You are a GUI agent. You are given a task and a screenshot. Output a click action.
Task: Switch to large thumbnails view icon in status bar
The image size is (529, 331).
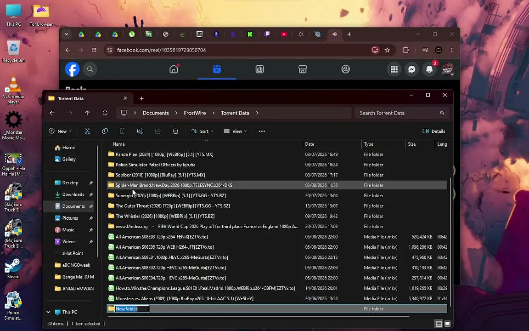447,324
